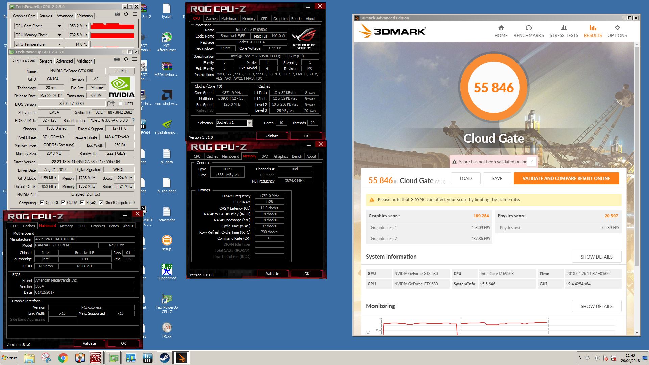Open the hamburger menu in GPU-Z Sensors window
Viewport: 649px width, 365px height.
[135, 14]
